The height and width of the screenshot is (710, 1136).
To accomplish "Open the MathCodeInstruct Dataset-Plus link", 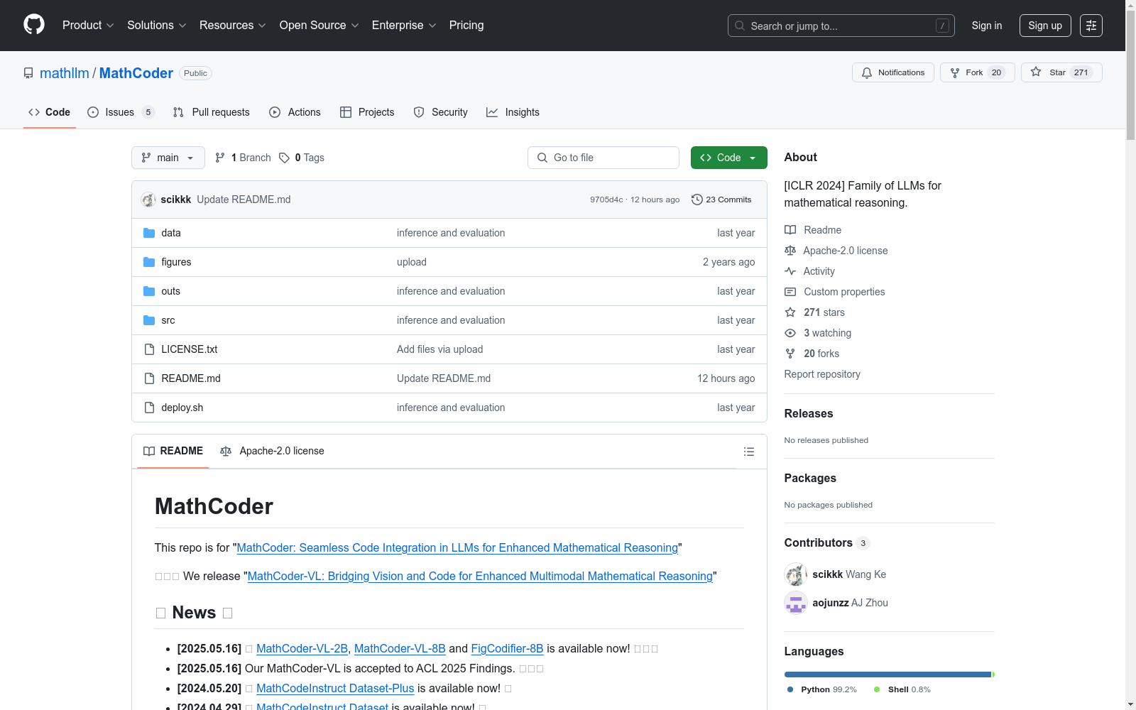I will [335, 688].
